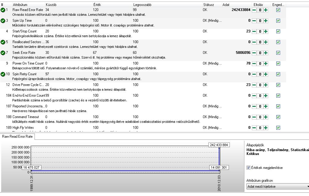Screen dimensions: 309x196
Task: Decrease offset for Reallocated Sectors
Action: [x=254, y=42]
